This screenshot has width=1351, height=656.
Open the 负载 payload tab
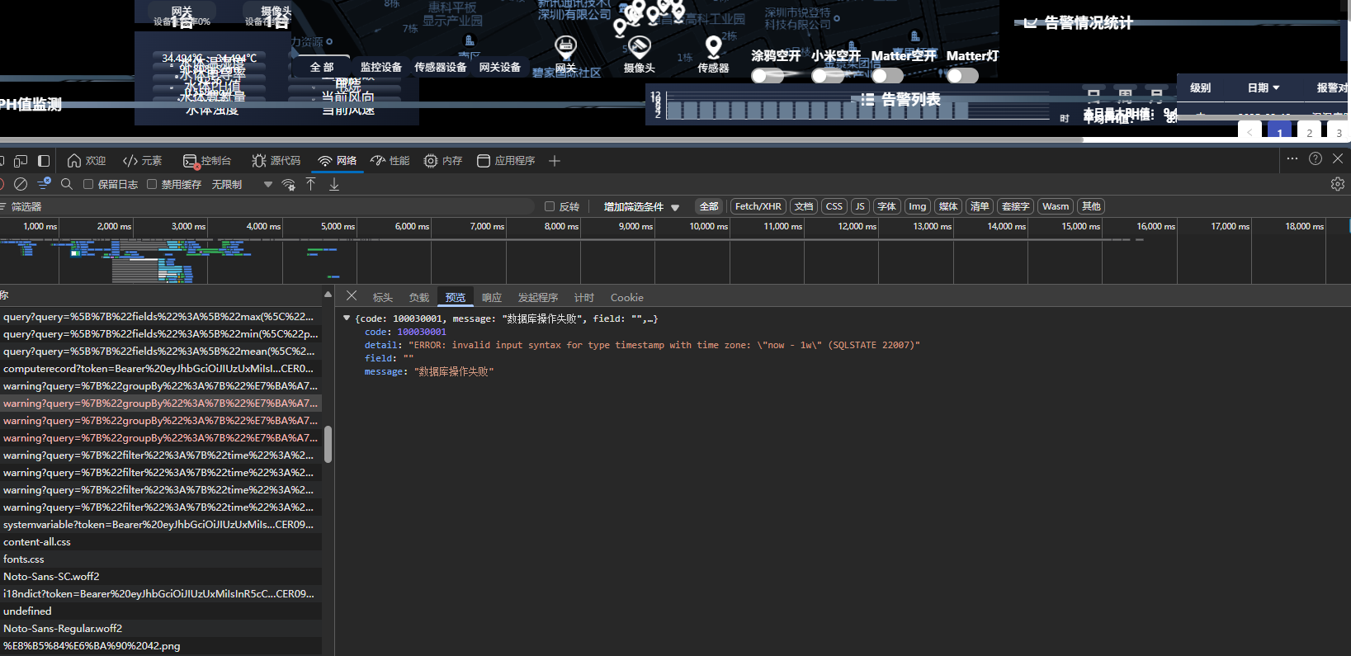419,298
